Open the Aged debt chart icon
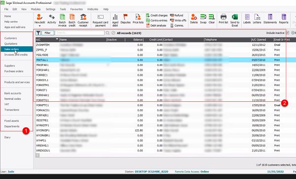Image resolution: width=296 pixels, height=179 pixels. 115,17
